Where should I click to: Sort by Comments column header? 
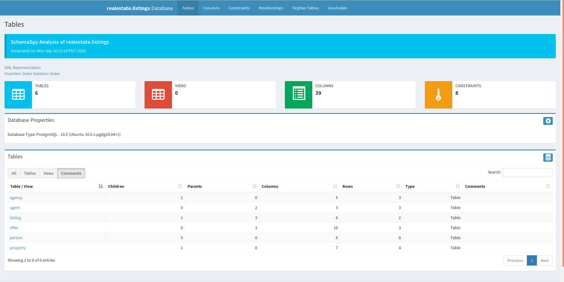click(x=507, y=186)
